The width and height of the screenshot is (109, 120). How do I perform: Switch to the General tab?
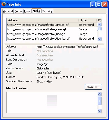(8, 11)
